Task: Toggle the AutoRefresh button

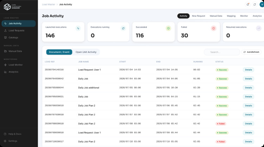Action: pos(251,52)
